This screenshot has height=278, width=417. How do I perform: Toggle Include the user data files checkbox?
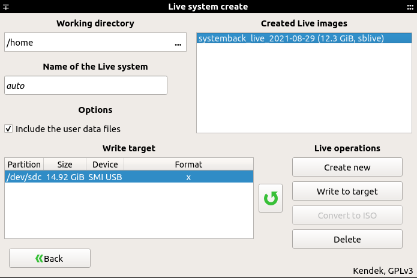point(8,129)
